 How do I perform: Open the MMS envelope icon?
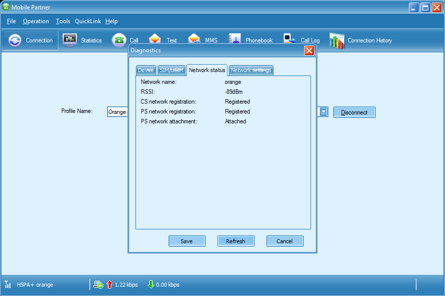194,38
